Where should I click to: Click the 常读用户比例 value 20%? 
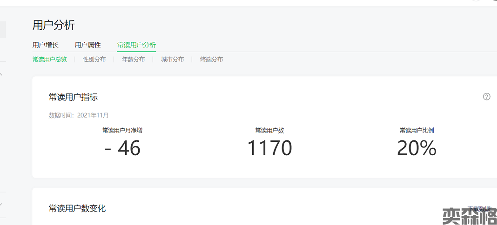pos(416,148)
